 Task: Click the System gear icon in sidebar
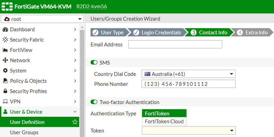tap(5, 71)
